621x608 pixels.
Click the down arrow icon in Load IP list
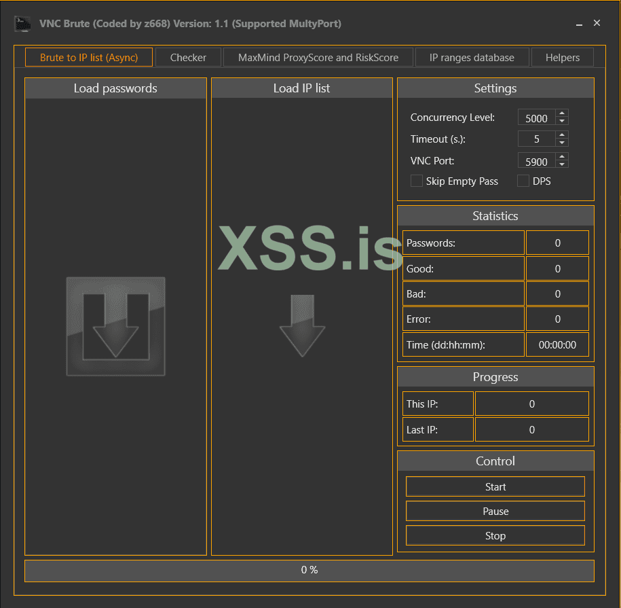point(302,326)
